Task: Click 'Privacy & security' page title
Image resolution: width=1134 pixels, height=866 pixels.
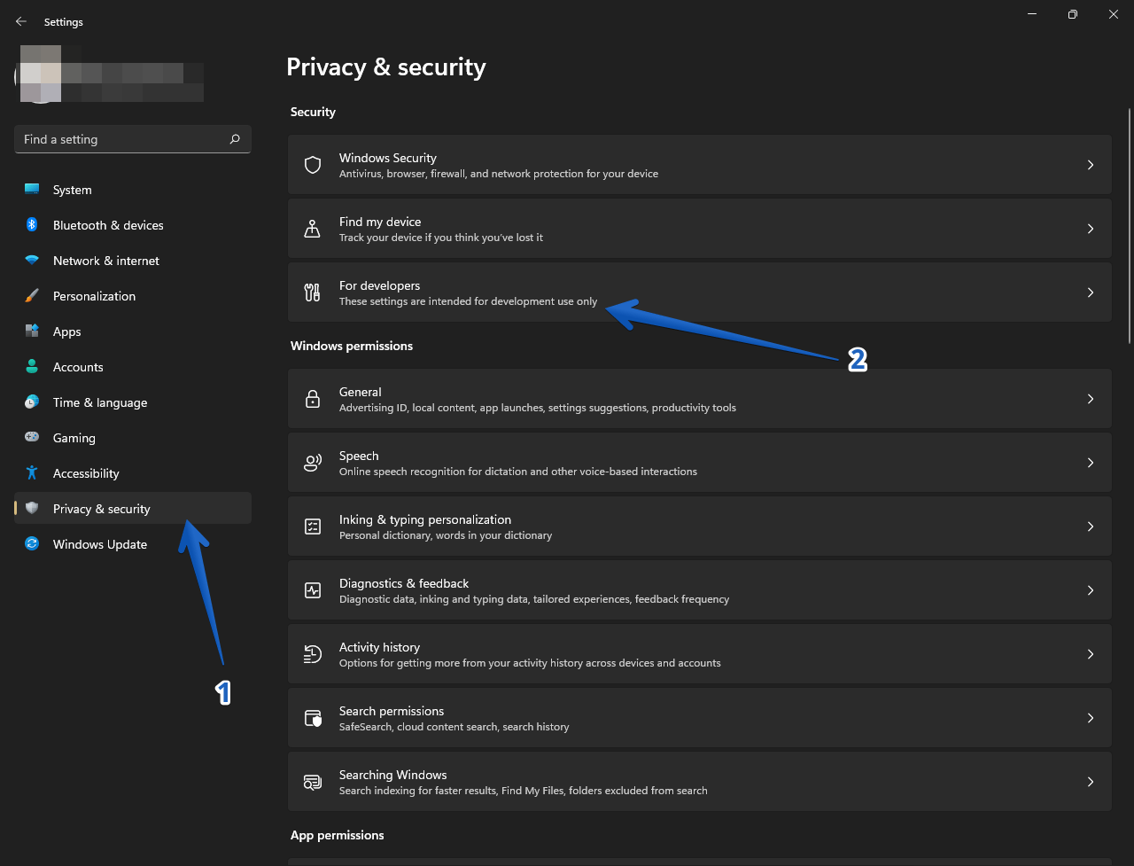Action: (386, 67)
